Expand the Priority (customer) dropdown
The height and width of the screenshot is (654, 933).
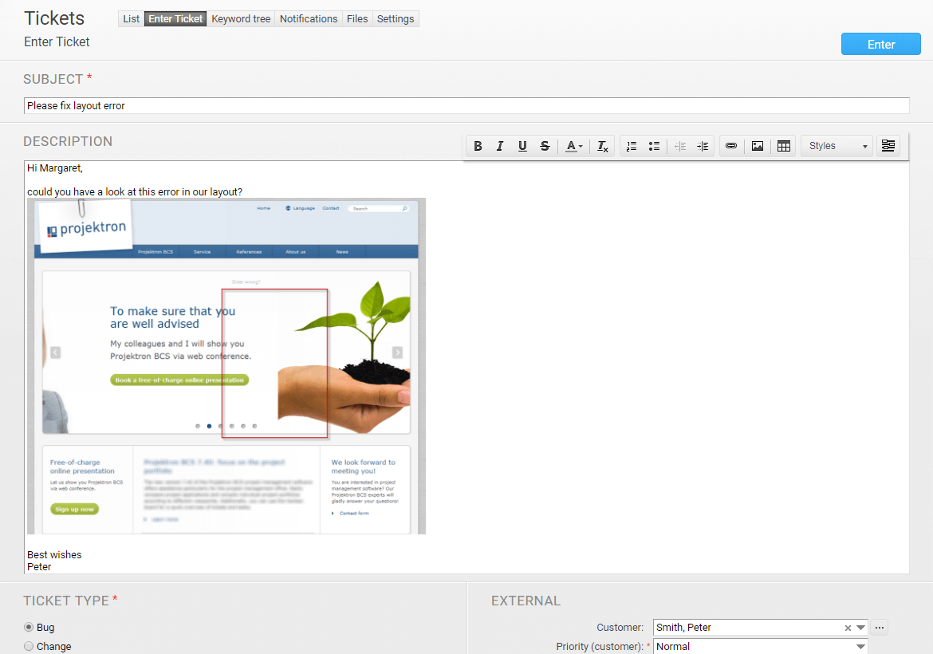coord(860,647)
